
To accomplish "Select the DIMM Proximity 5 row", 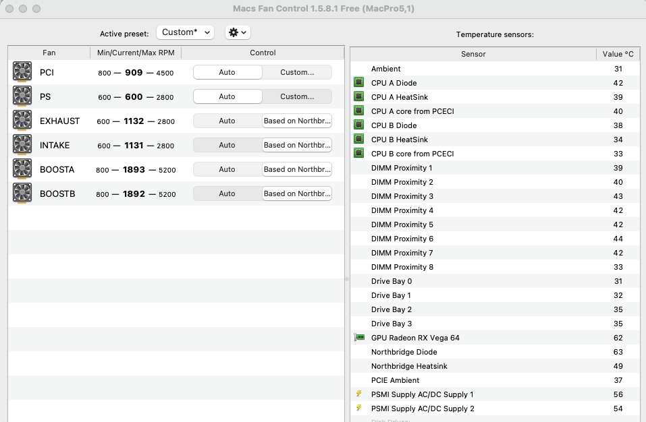I will click(495, 224).
